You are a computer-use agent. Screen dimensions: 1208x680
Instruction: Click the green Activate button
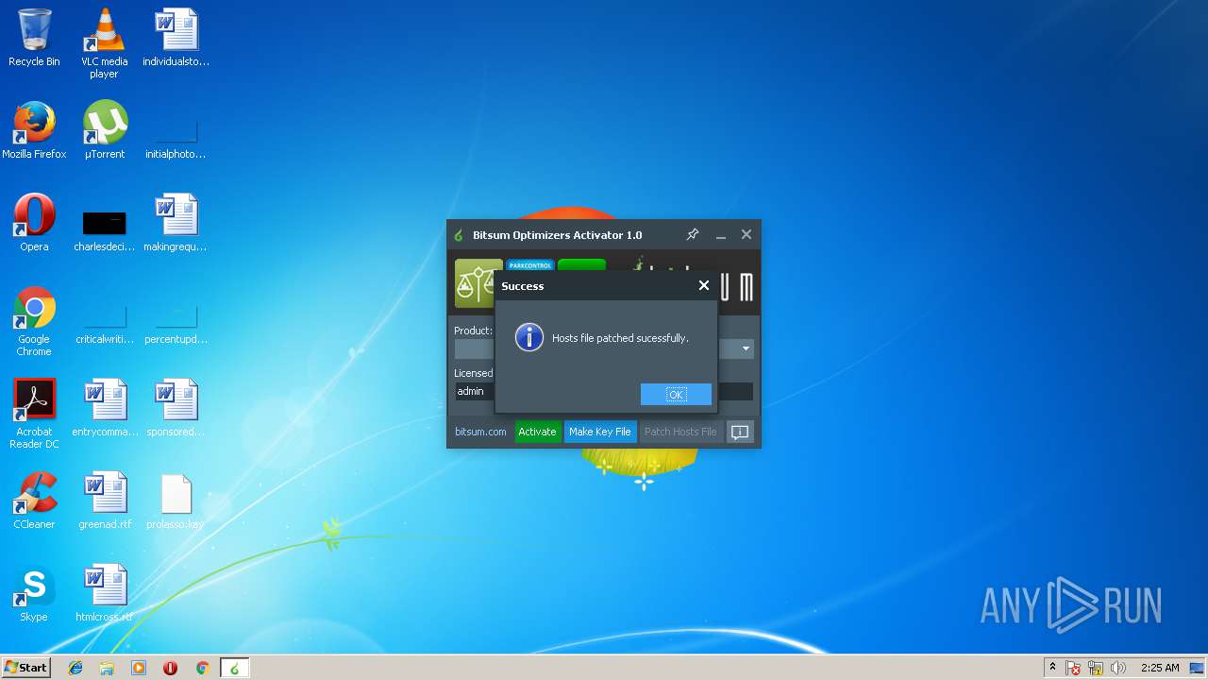538,432
